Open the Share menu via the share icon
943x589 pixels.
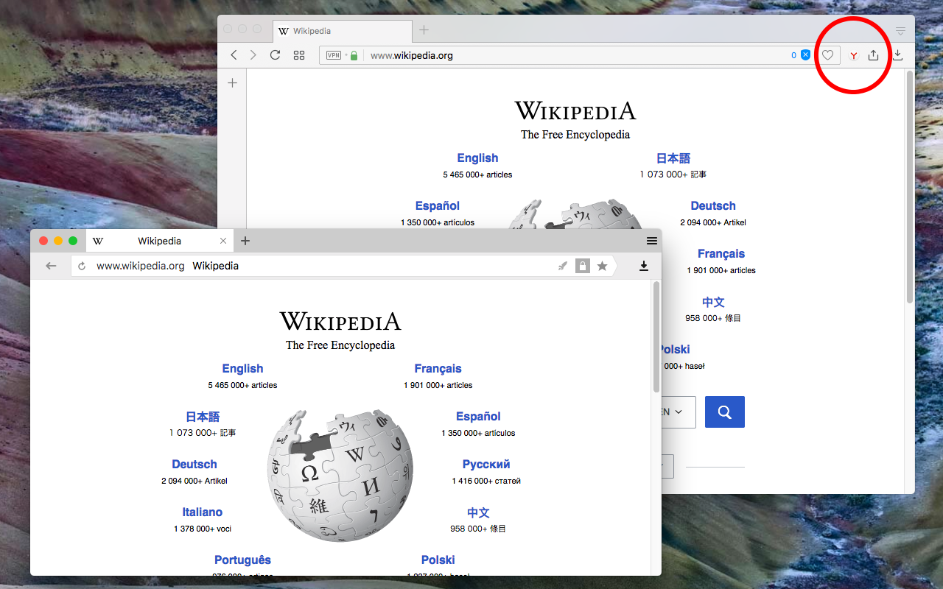(874, 54)
